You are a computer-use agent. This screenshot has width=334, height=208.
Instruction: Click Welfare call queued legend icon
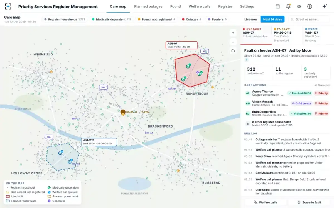pos(49,192)
